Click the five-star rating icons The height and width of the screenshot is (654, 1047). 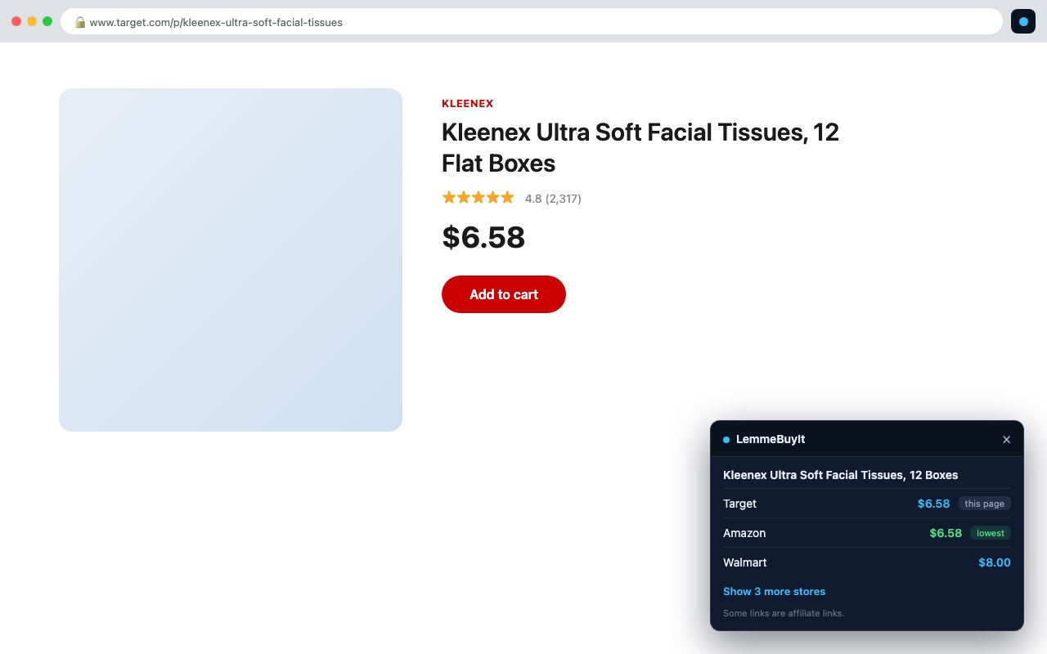pos(478,197)
